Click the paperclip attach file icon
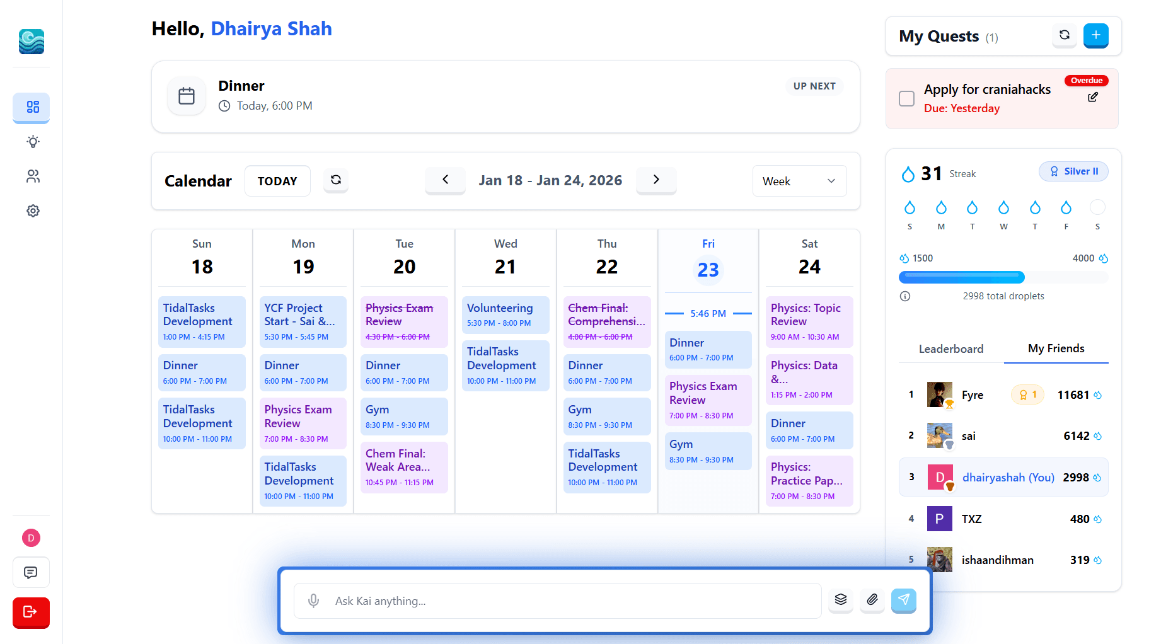 872,600
